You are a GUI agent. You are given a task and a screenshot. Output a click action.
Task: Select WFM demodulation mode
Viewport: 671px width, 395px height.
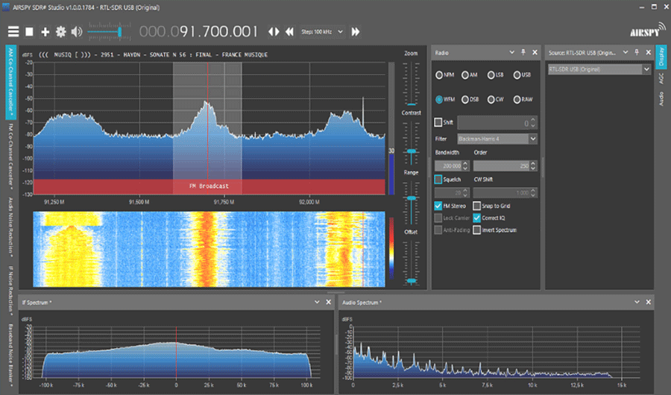tap(439, 99)
